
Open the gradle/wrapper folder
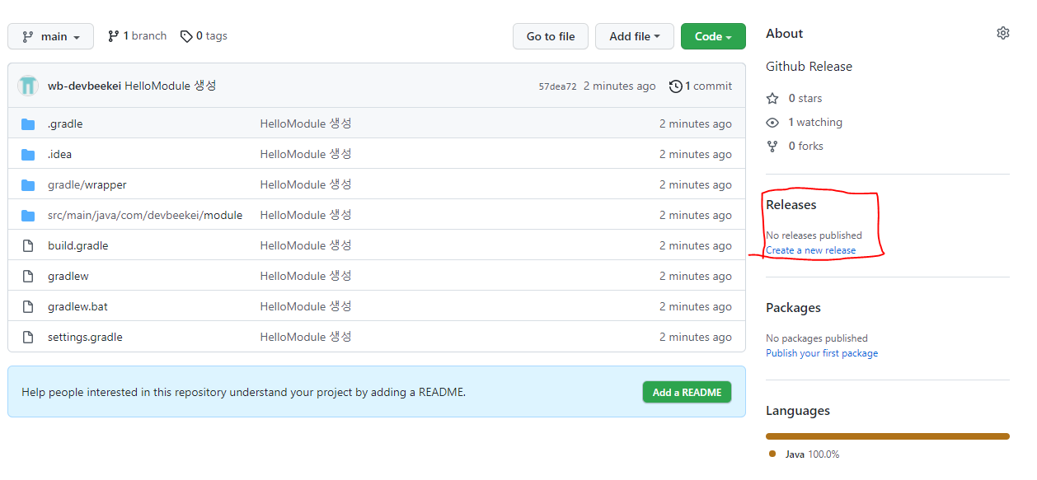pos(87,184)
